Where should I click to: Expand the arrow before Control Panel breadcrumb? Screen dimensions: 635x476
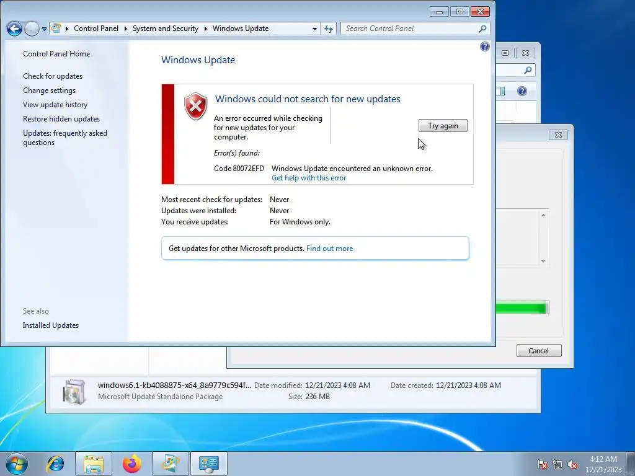[67, 29]
